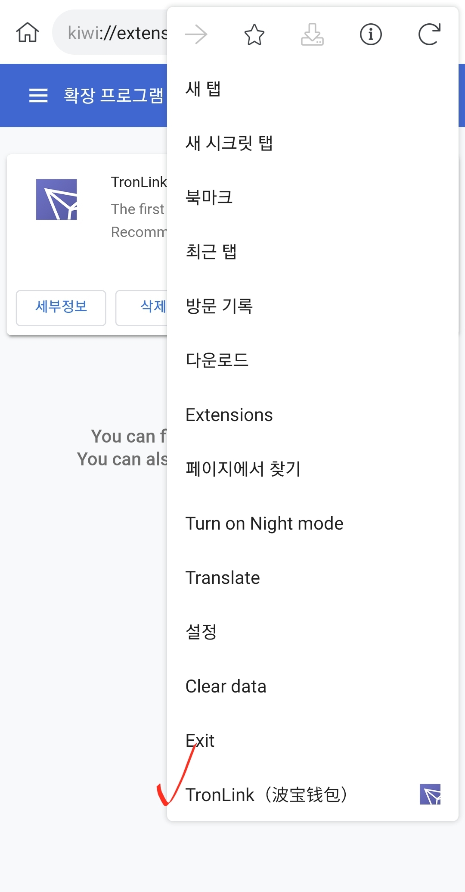The width and height of the screenshot is (465, 892).
Task: Select Extensions menu item
Action: (x=229, y=415)
